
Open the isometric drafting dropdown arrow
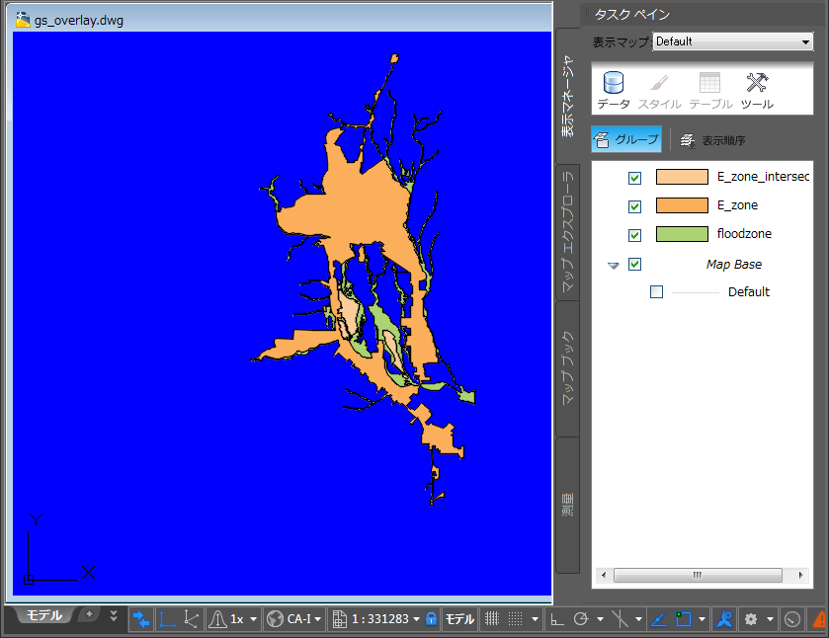tap(638, 619)
